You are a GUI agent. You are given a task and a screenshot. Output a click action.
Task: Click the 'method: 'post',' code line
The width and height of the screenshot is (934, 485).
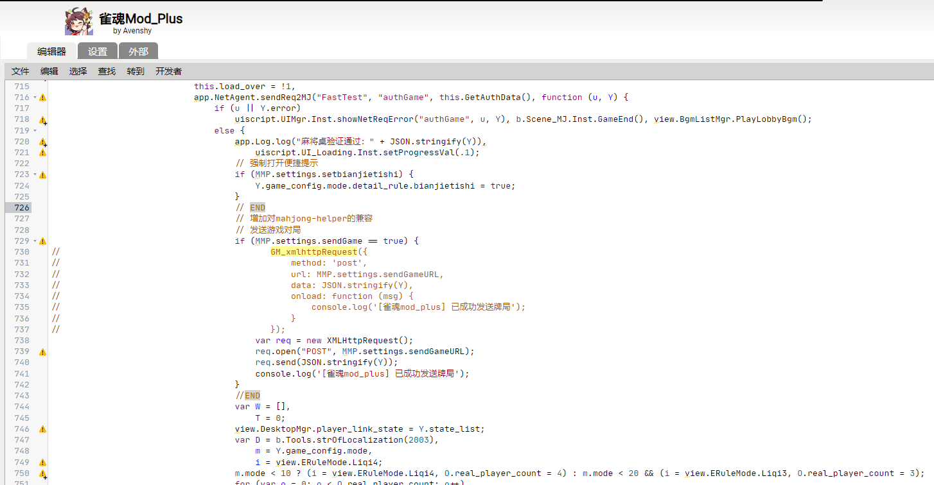click(x=329, y=263)
